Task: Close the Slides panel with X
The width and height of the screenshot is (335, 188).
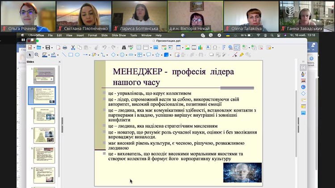Action: tap(59, 62)
